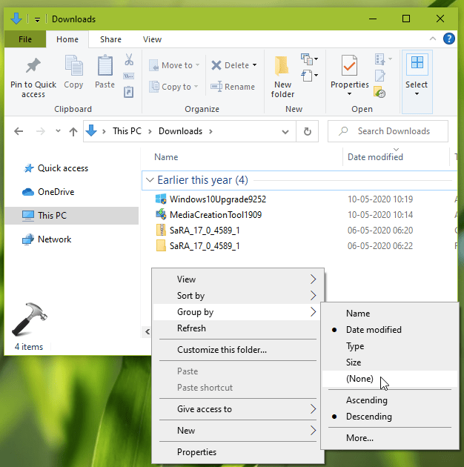
Task: Open the File ribbon tab
Action: click(x=25, y=39)
